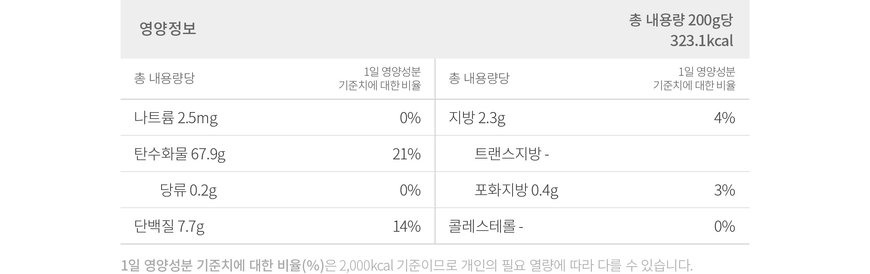Select the 총 내용량 200g당 text
The width and height of the screenshot is (870, 274).
[x=680, y=20]
